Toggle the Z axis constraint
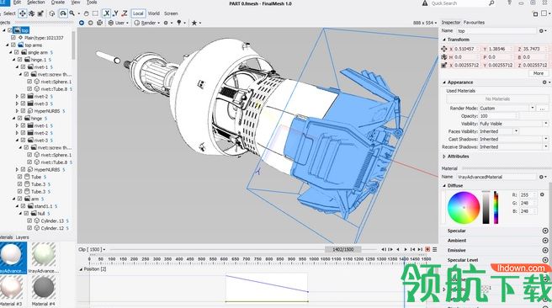 pyautogui.click(x=125, y=13)
